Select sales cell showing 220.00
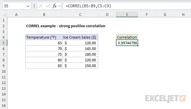Screen dimensions: 191x109 coord(80,60)
